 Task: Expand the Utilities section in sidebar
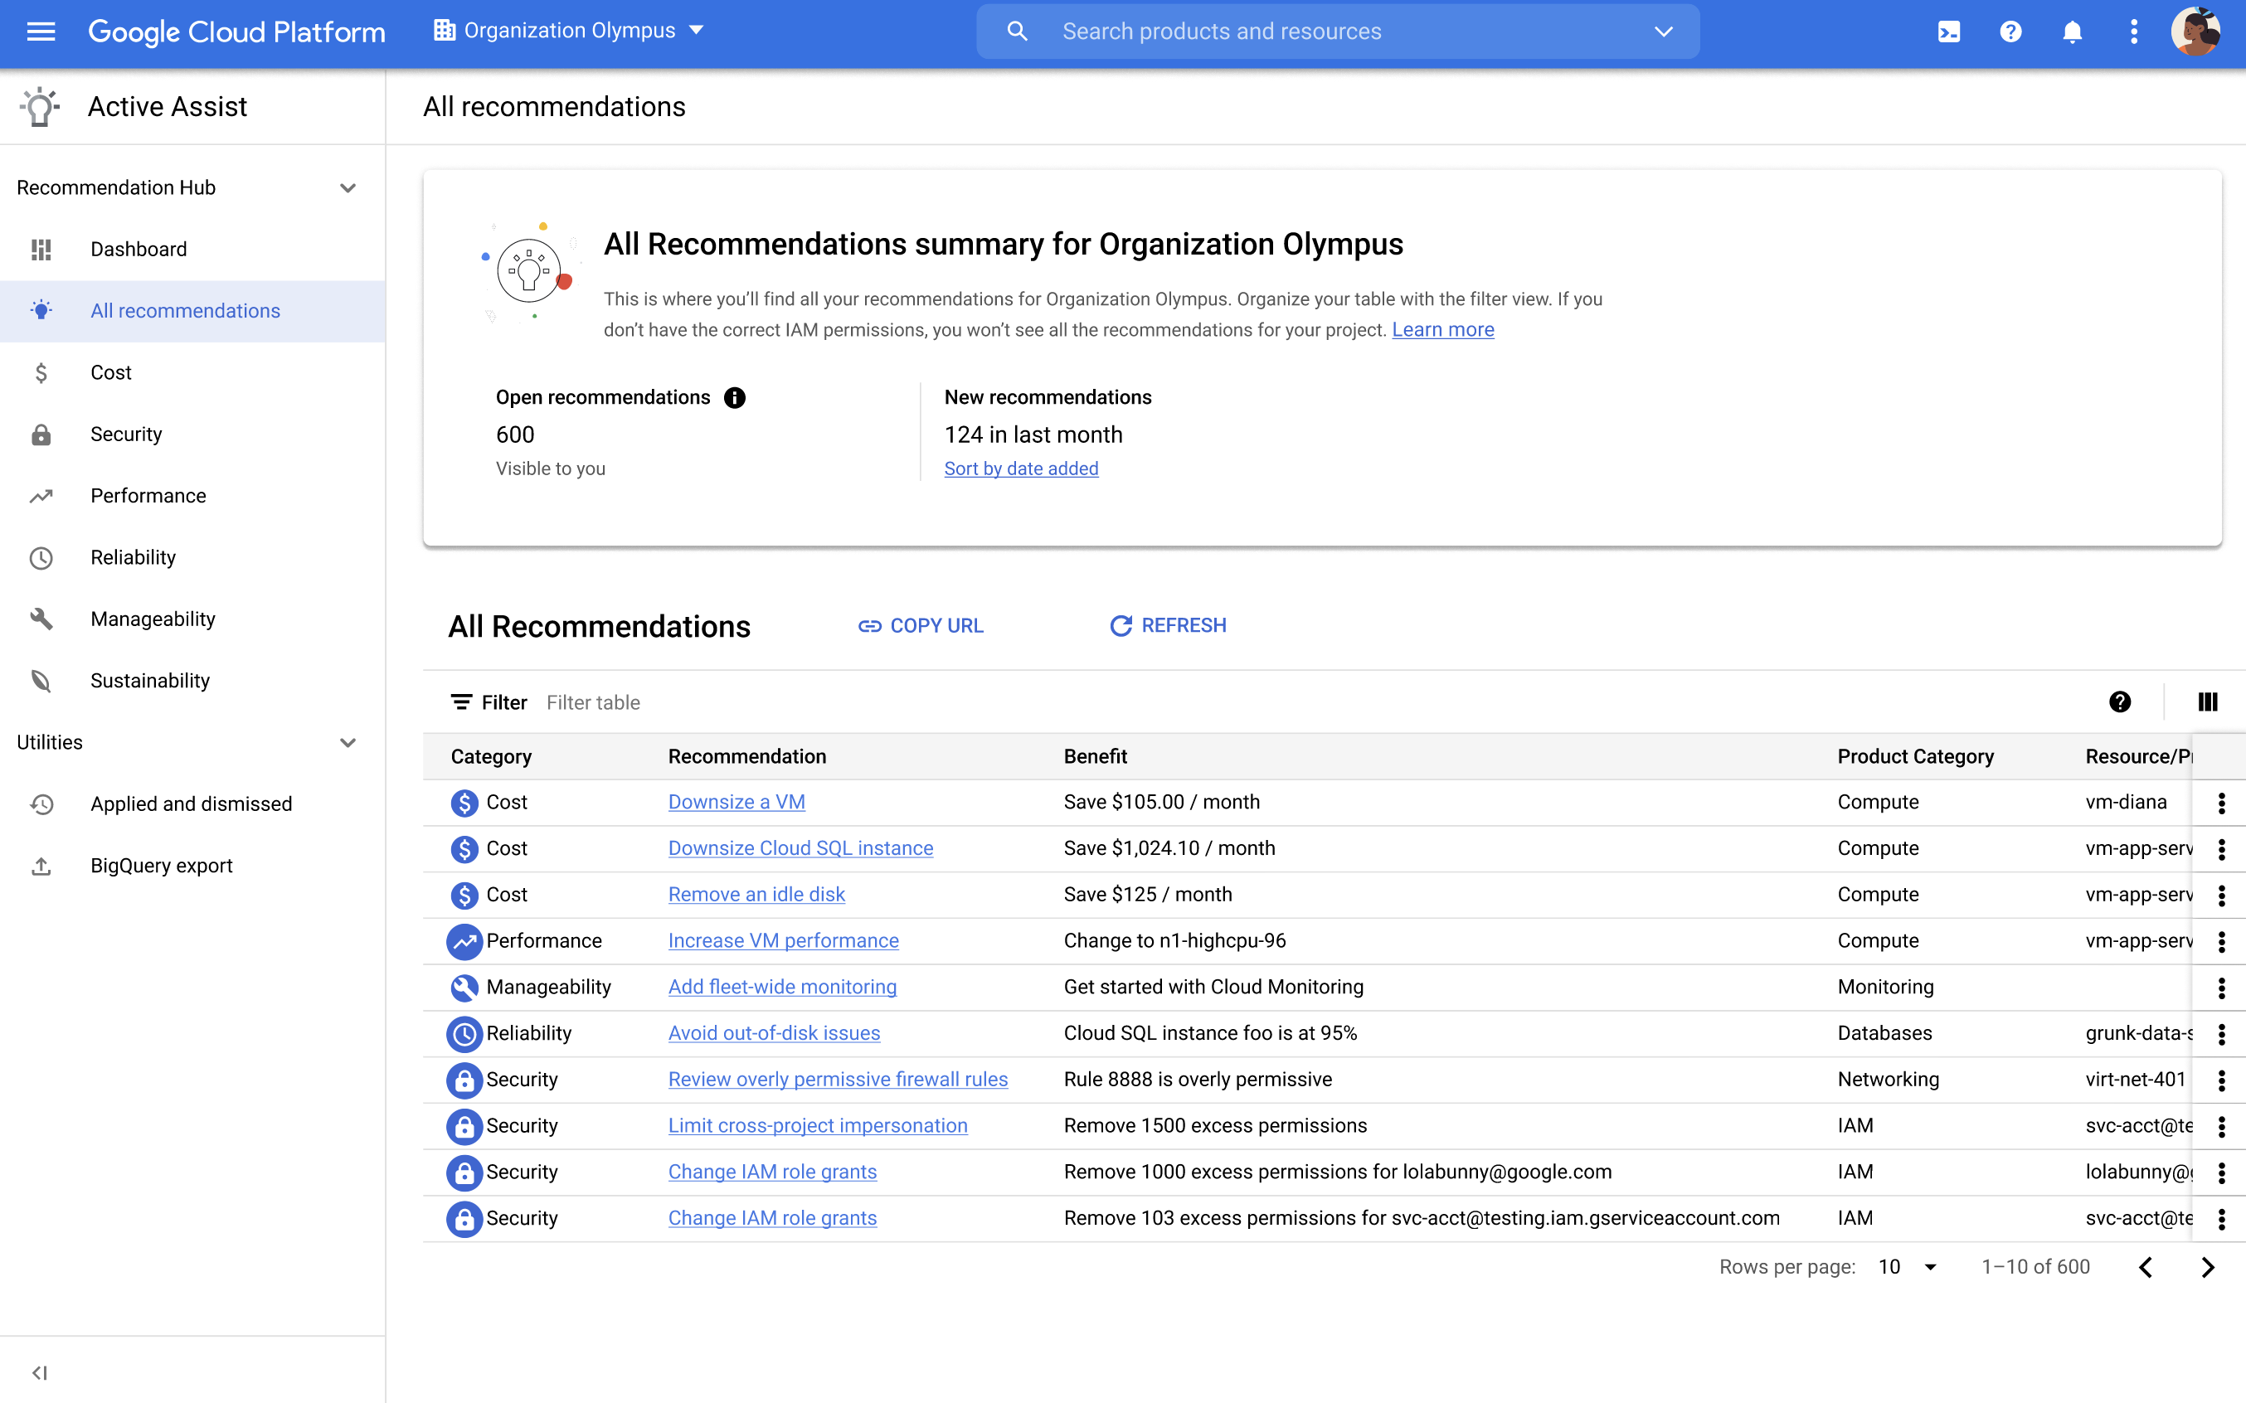point(351,742)
